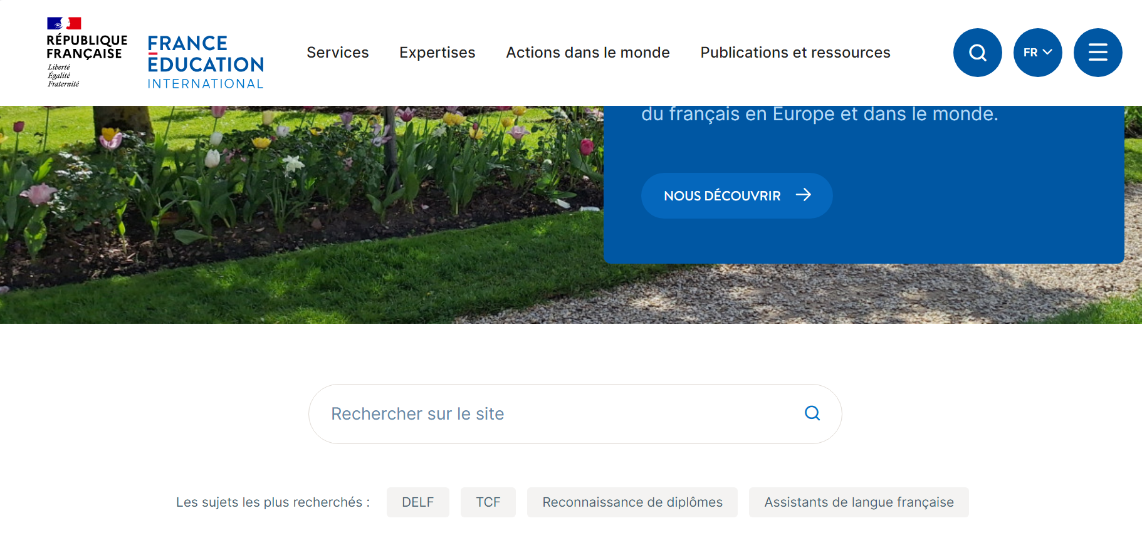1142x538 pixels.
Task: Open Reconnaissance de diplômes topic
Action: [632, 502]
